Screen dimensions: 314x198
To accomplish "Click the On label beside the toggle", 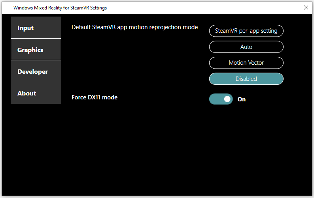I will (x=242, y=99).
